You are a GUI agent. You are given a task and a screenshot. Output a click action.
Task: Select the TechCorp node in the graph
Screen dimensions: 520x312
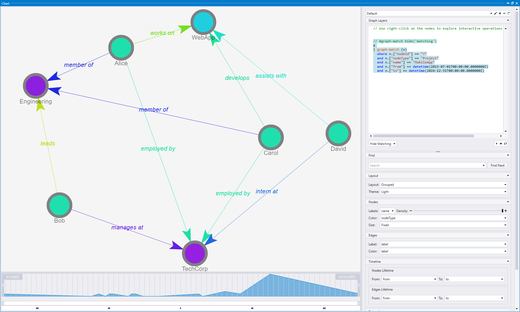coord(195,253)
